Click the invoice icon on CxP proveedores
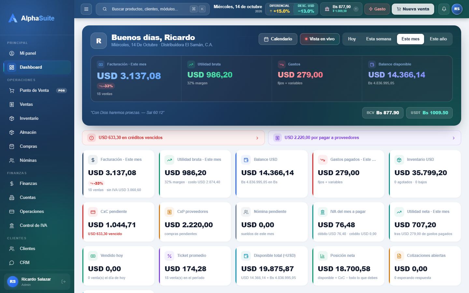The width and height of the screenshot is (469, 293). point(169,212)
